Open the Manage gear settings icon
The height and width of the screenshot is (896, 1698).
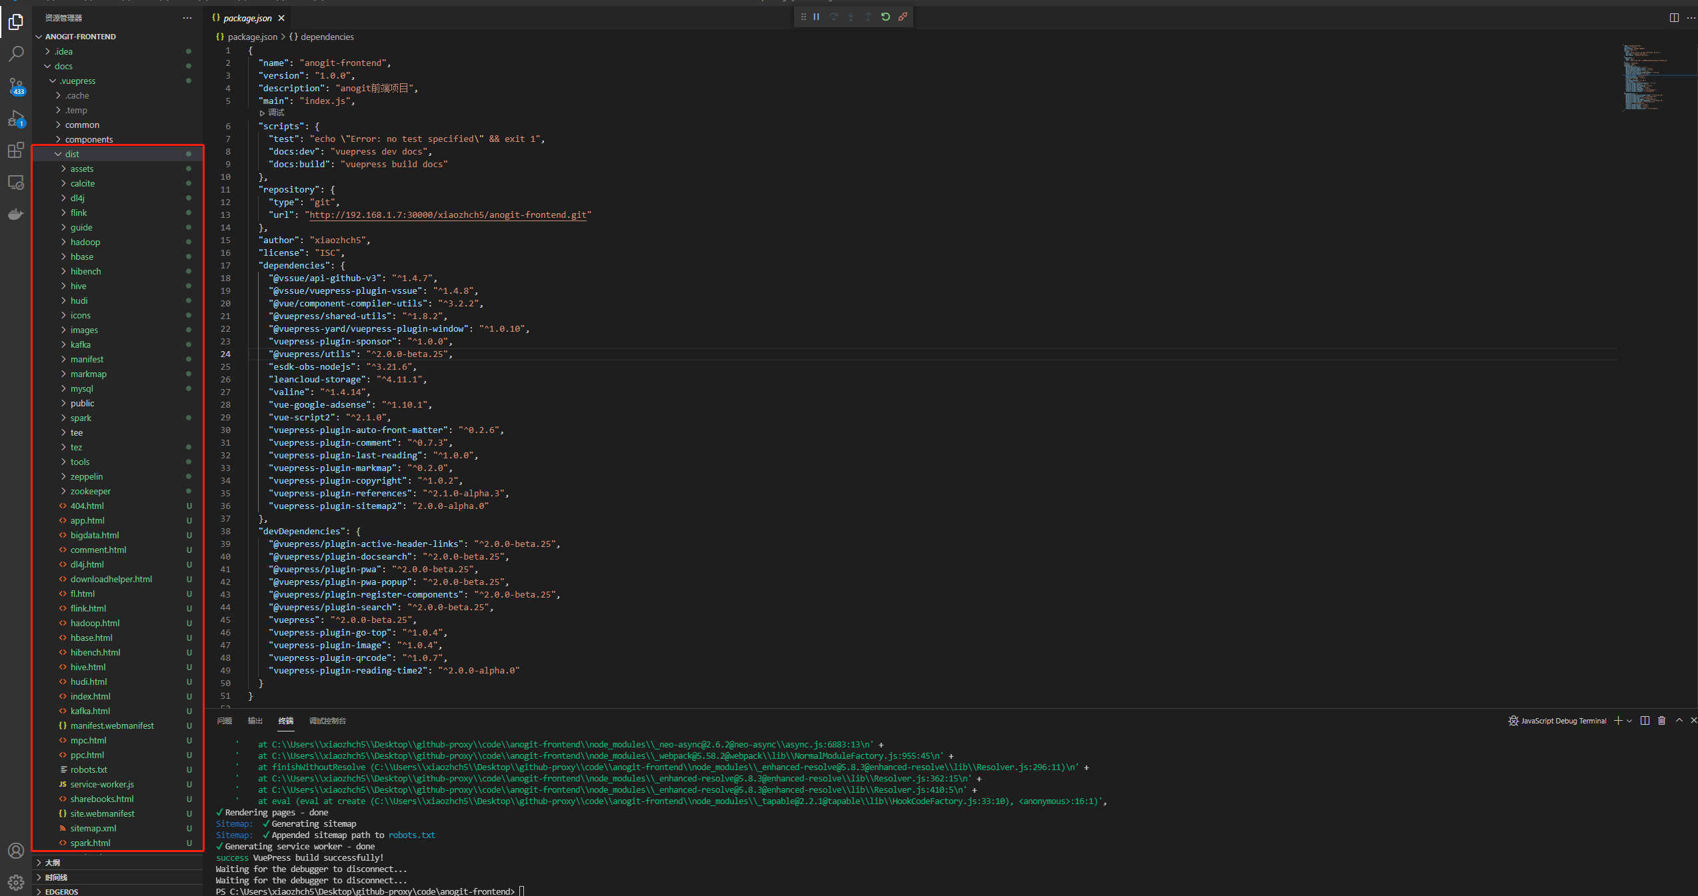tap(16, 883)
